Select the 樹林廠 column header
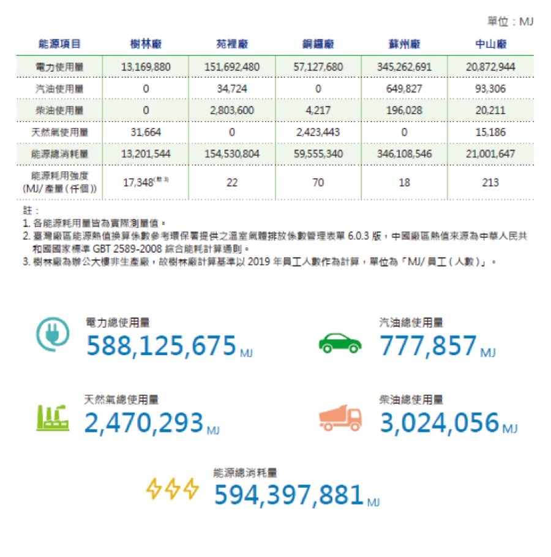This screenshot has width=551, height=557. [x=146, y=45]
